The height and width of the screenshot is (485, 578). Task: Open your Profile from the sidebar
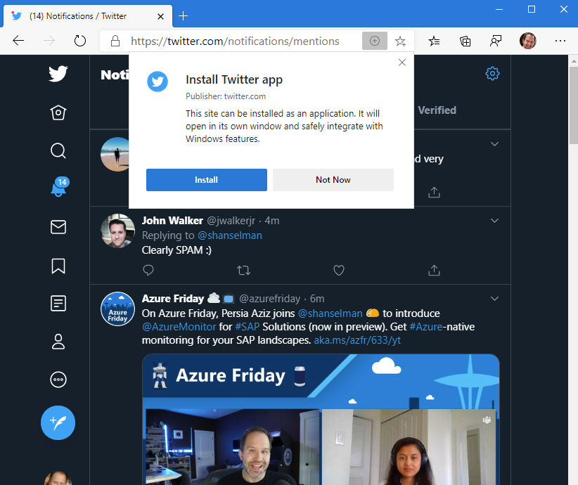pos(58,342)
